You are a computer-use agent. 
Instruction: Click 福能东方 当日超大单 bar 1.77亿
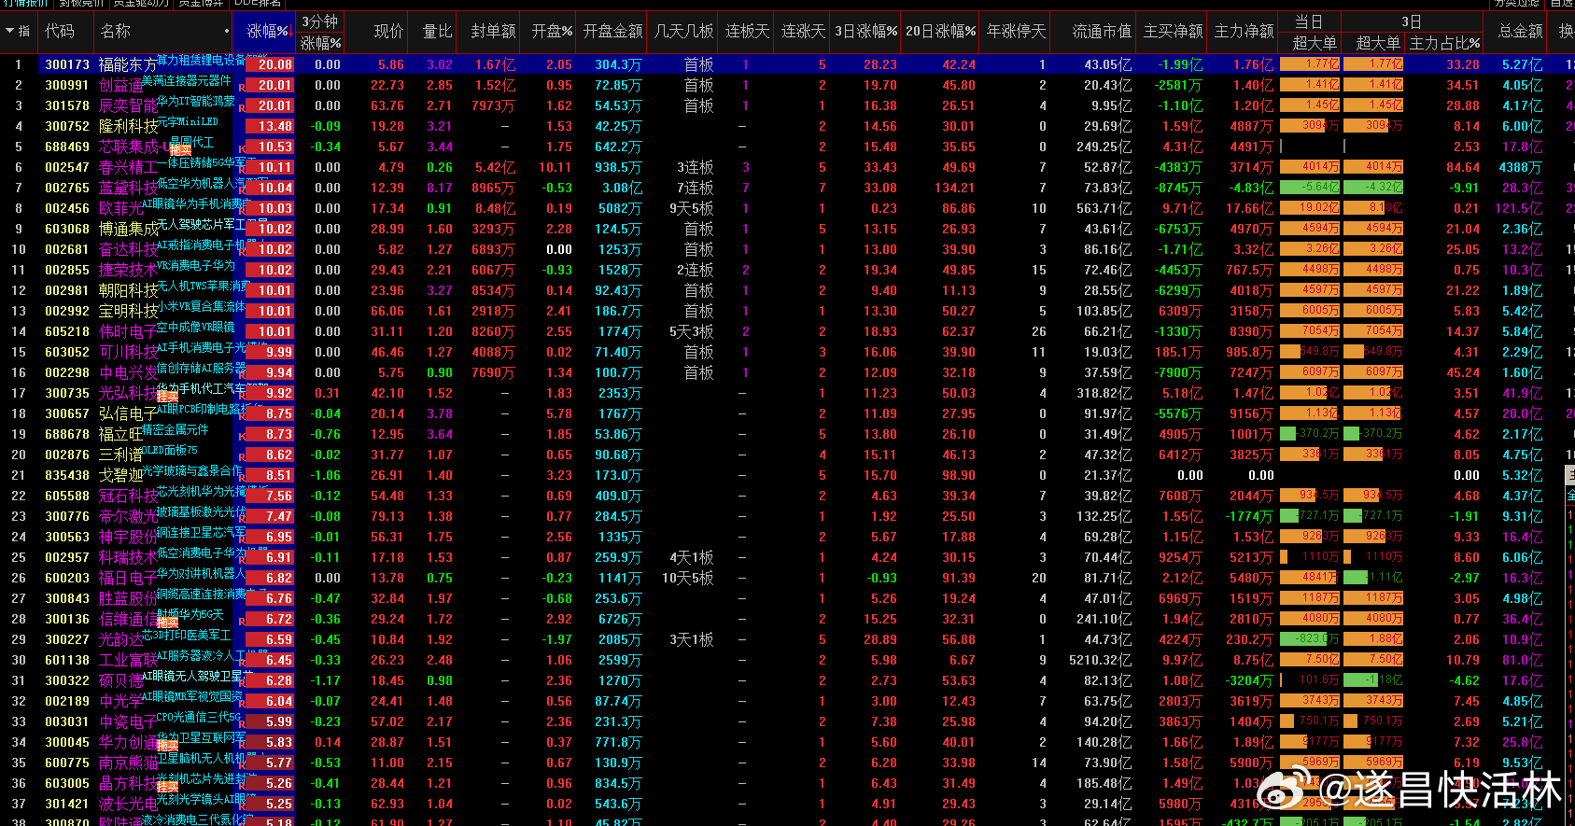[1309, 64]
